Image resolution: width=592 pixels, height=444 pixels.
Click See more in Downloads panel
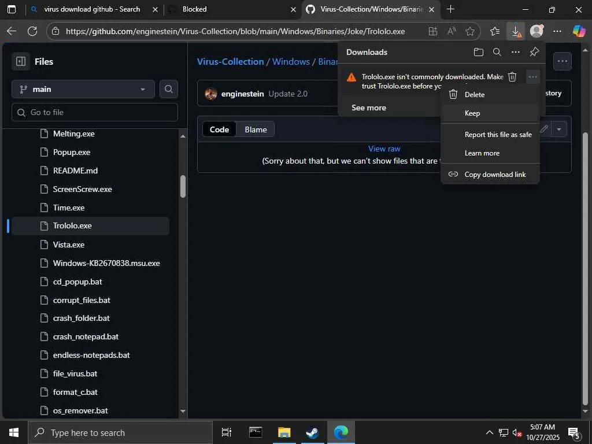pyautogui.click(x=368, y=108)
